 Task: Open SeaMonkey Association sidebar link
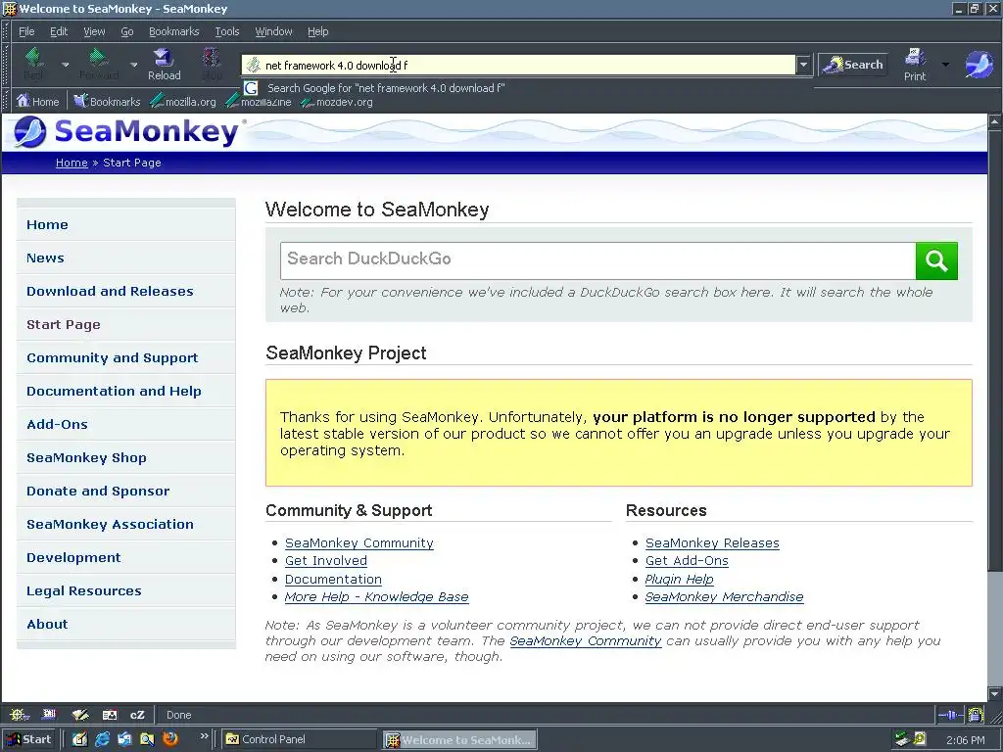coord(110,524)
